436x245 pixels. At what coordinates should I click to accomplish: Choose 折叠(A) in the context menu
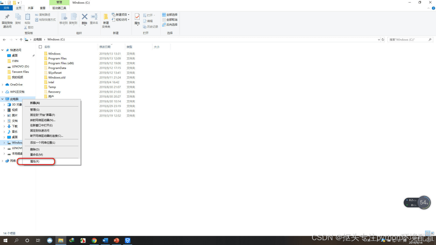click(x=51, y=103)
